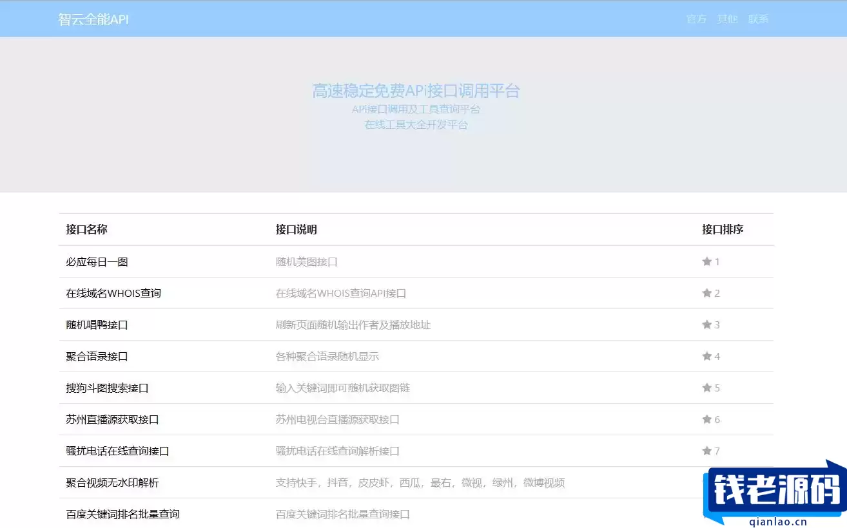Open the 百度关键词排名批量查询 entry
The image size is (847, 528).
(122, 514)
